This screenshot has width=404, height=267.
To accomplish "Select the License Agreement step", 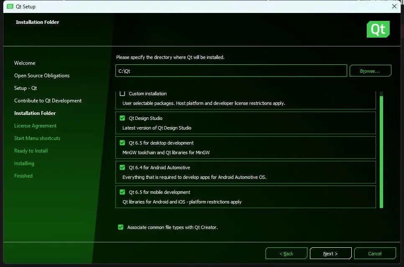I will [x=35, y=126].
